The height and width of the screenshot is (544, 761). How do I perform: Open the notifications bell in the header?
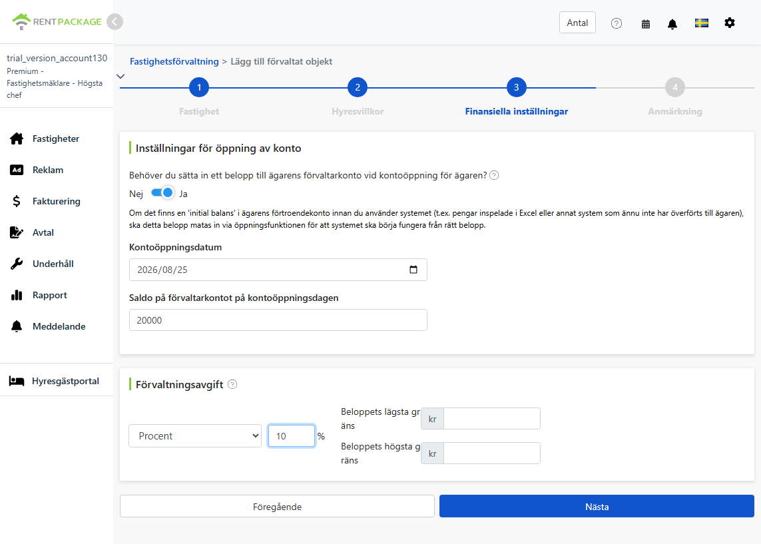[672, 24]
